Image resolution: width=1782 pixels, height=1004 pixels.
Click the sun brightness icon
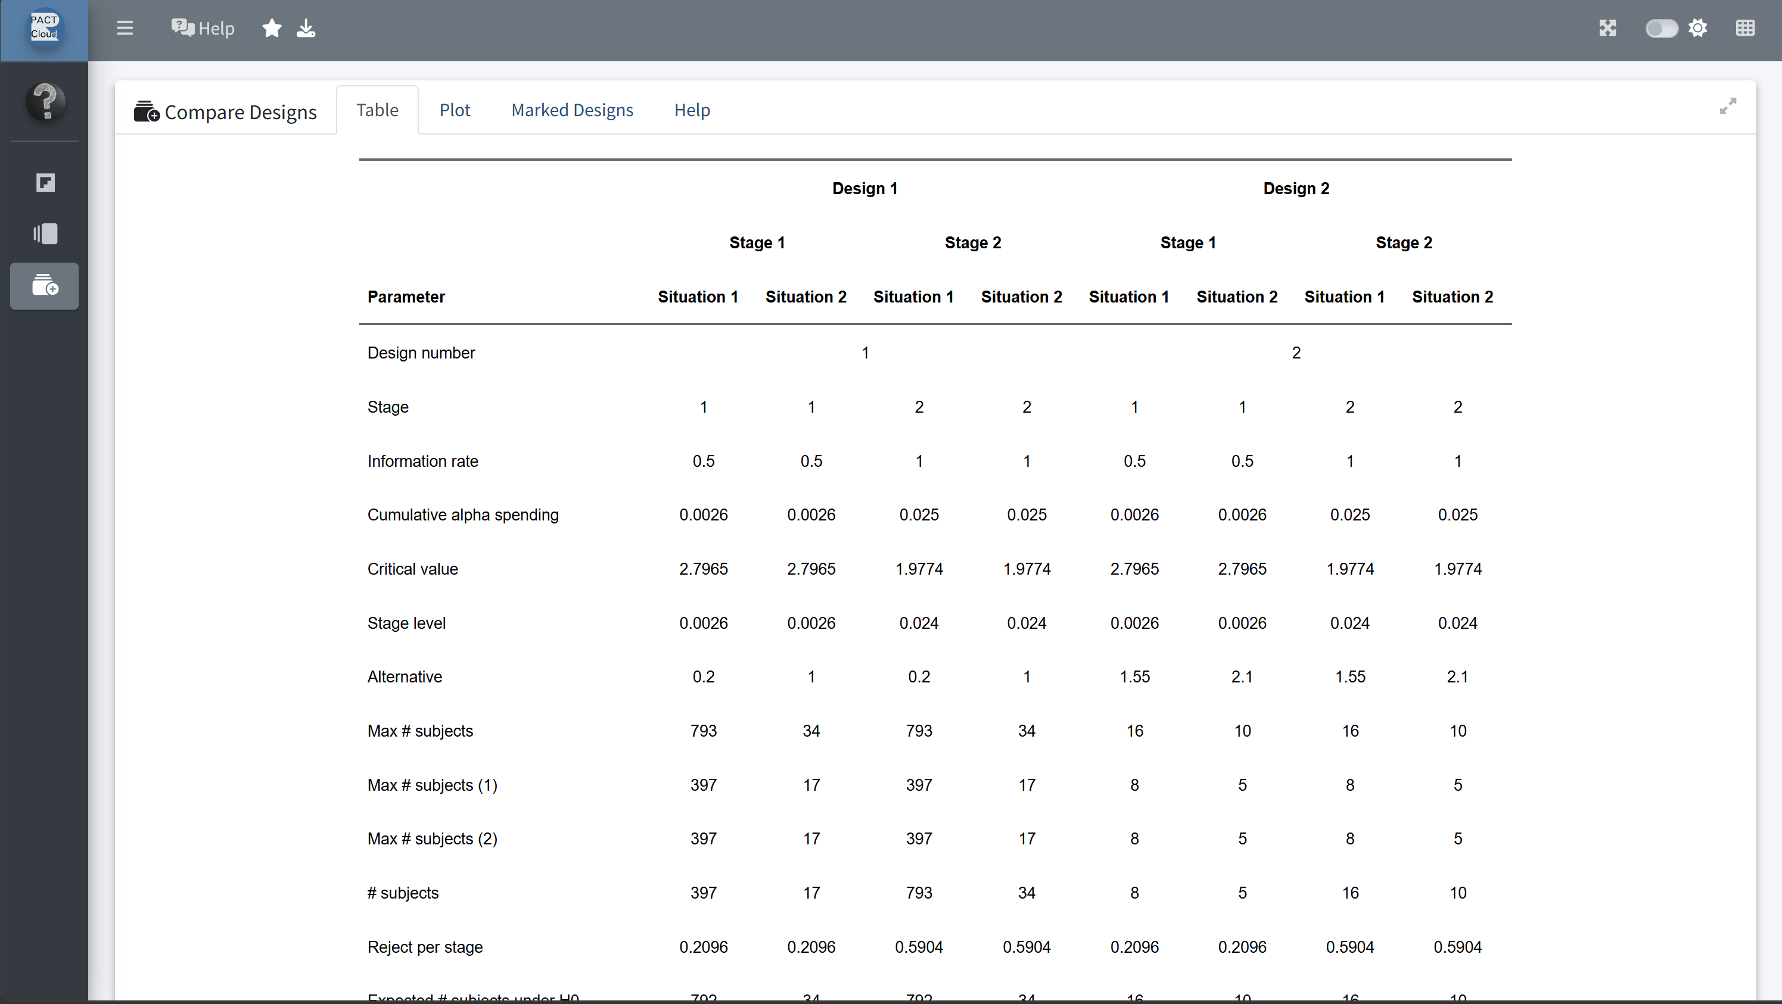tap(1697, 29)
